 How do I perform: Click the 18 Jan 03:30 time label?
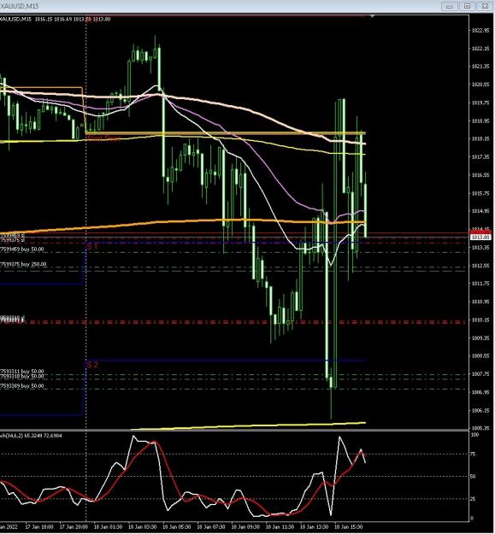142,527
